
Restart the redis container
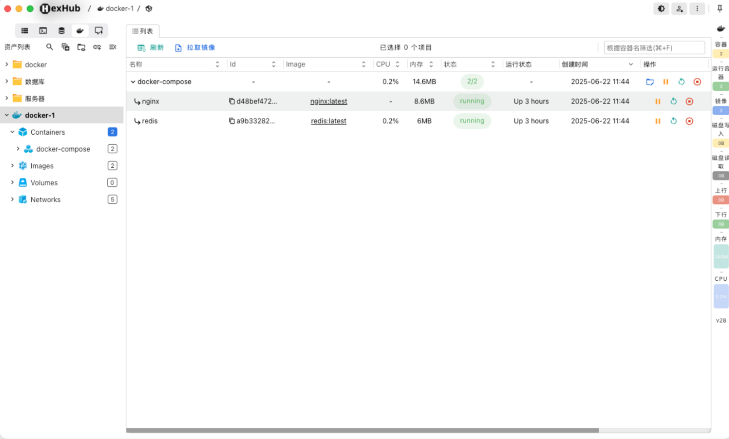pyautogui.click(x=674, y=121)
